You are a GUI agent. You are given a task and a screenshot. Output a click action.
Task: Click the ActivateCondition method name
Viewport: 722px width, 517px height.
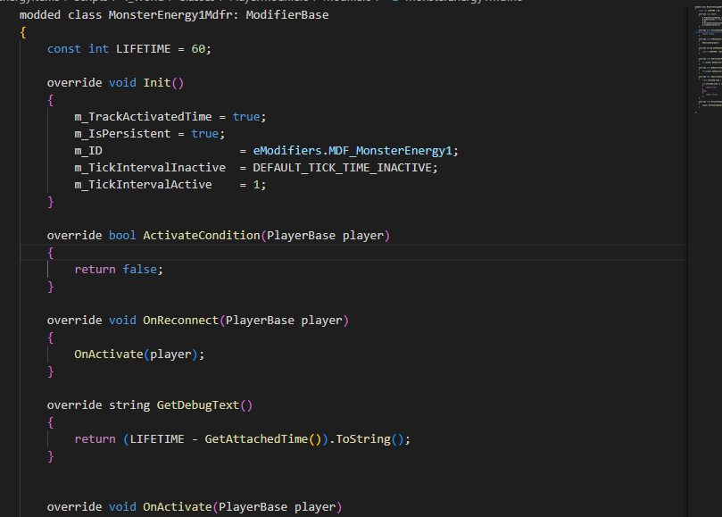(x=202, y=236)
